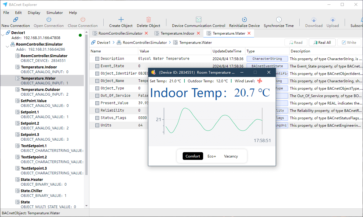The height and width of the screenshot is (217, 363).
Task: Click the Room Temperature window app icon
Action: pos(153,72)
